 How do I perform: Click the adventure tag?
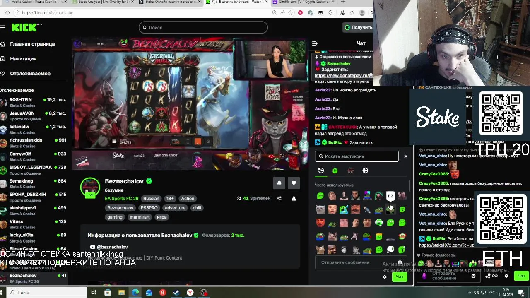point(175,208)
